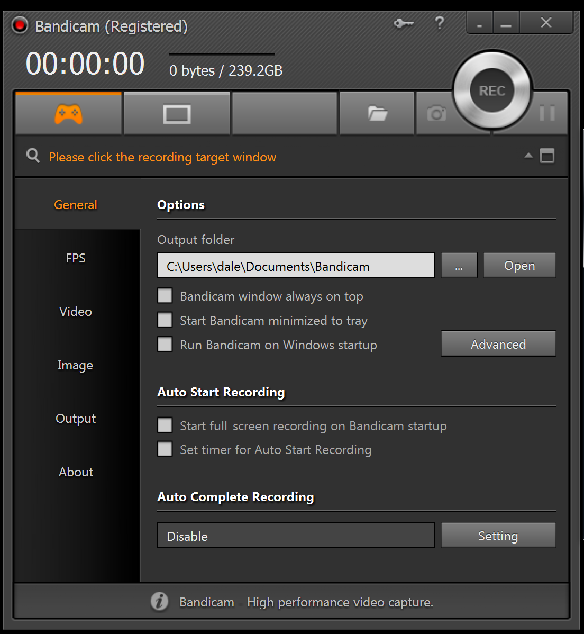
Task: Open the FPS settings tab
Action: click(x=76, y=258)
